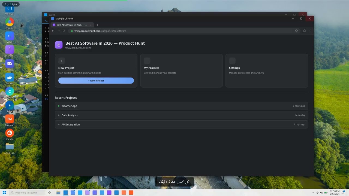
Task: Open the taskbar clock and date
Action: (335, 192)
